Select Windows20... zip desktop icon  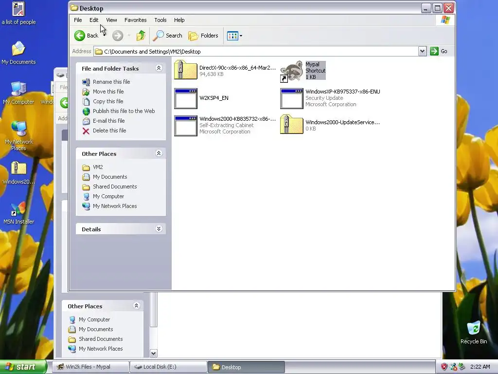(x=18, y=173)
